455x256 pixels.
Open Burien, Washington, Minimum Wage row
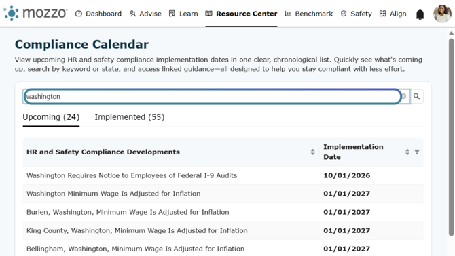coord(128,212)
